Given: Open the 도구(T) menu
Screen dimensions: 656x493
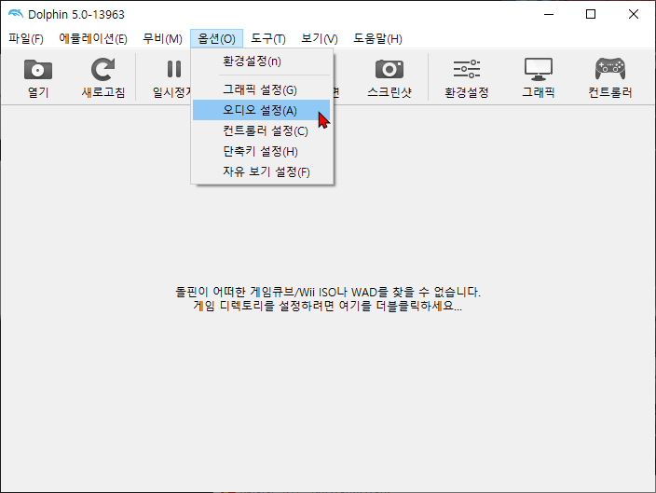Looking at the screenshot, I should coord(267,38).
